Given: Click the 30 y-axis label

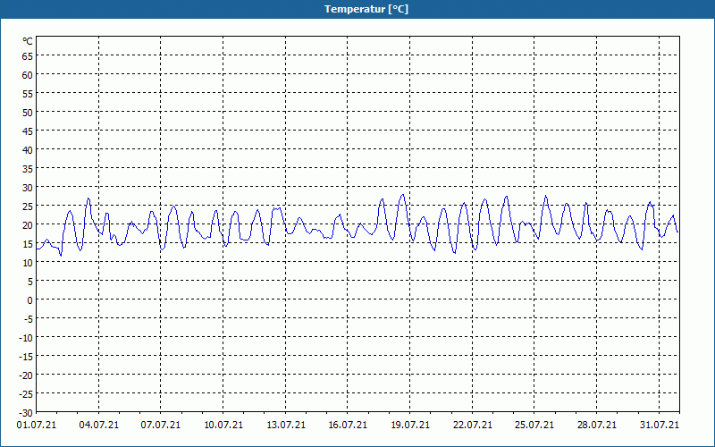Looking at the screenshot, I should point(28,187).
